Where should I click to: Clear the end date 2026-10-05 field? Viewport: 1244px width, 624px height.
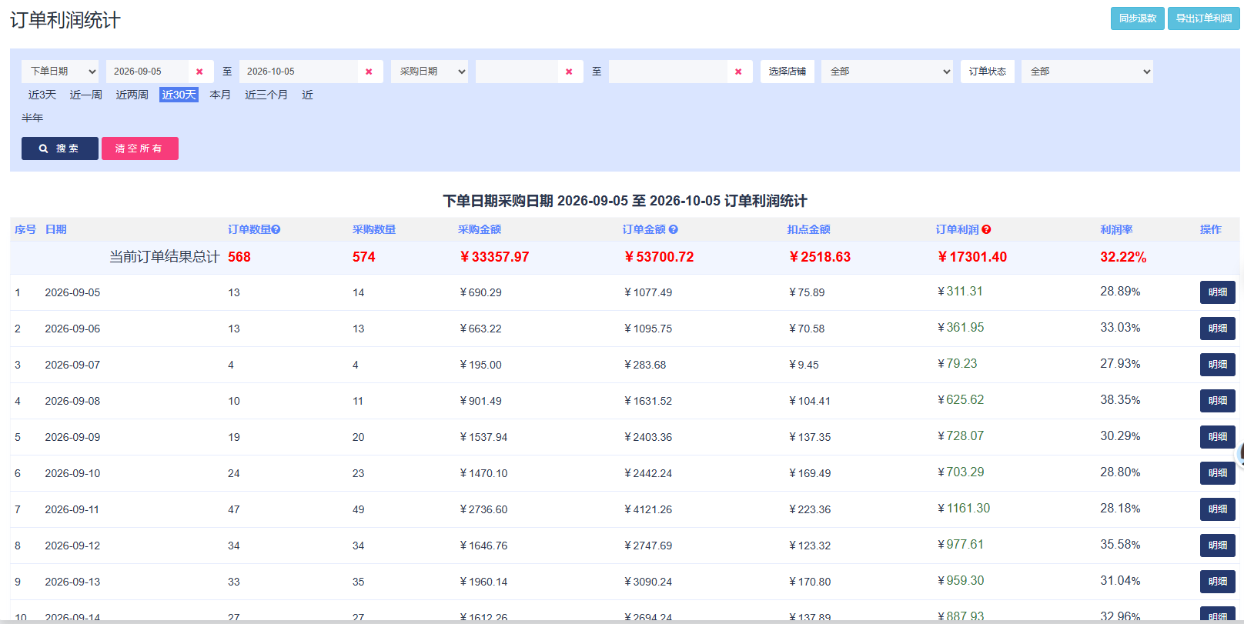[369, 72]
